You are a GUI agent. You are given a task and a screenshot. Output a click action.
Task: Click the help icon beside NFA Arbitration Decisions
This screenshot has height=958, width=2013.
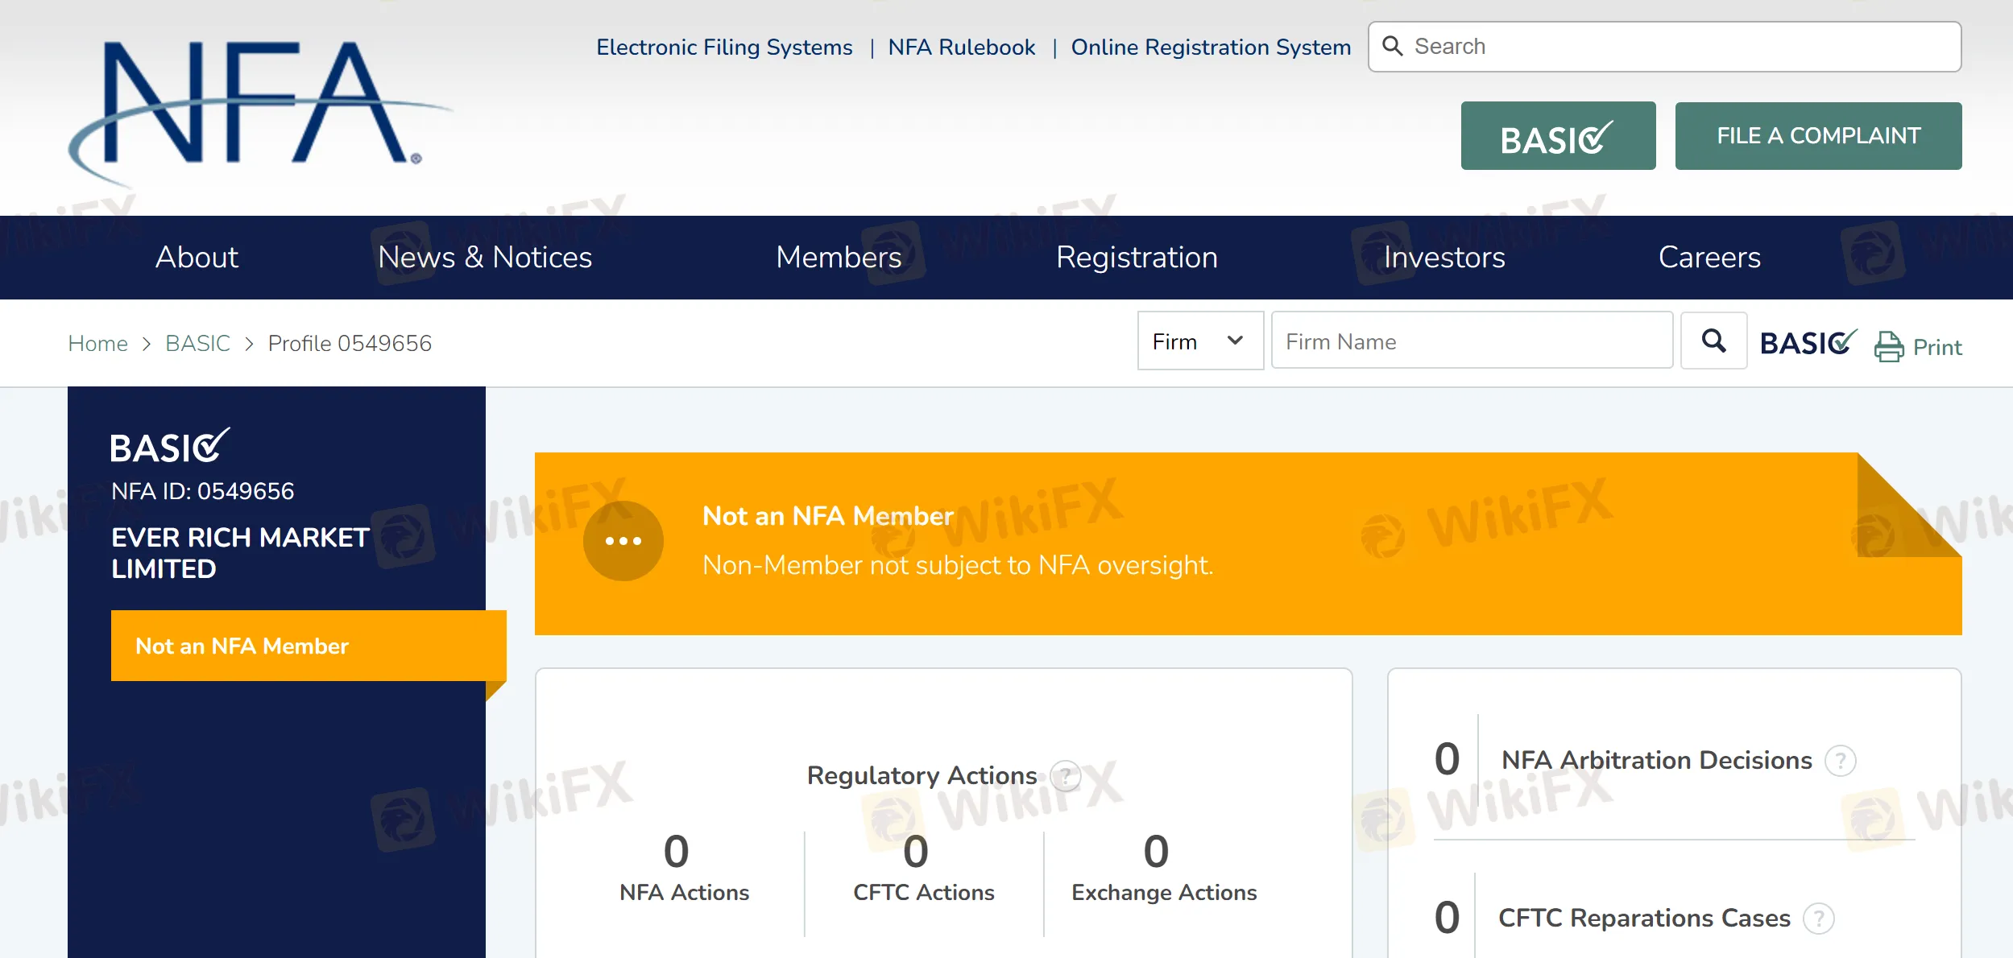(1840, 760)
